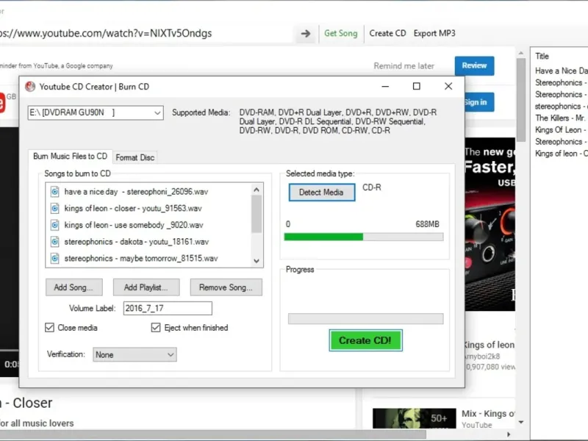
Task: Click Get Song in the main toolbar
Action: coord(341,33)
